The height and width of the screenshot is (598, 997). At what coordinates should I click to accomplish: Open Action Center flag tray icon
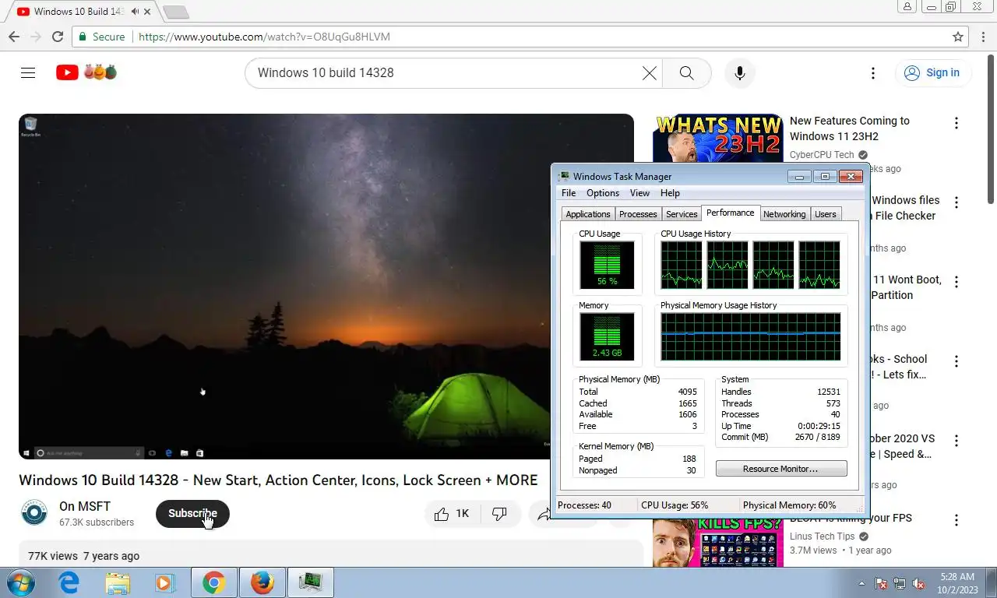(881, 582)
